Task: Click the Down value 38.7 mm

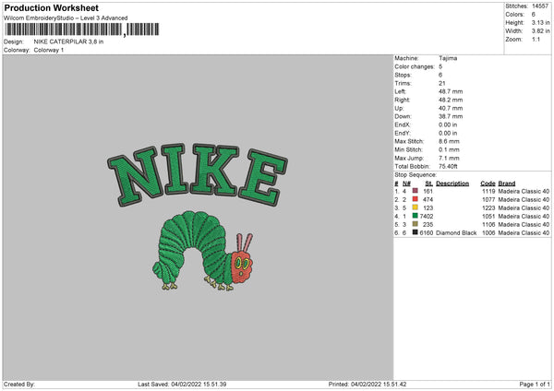Action: 451,116
